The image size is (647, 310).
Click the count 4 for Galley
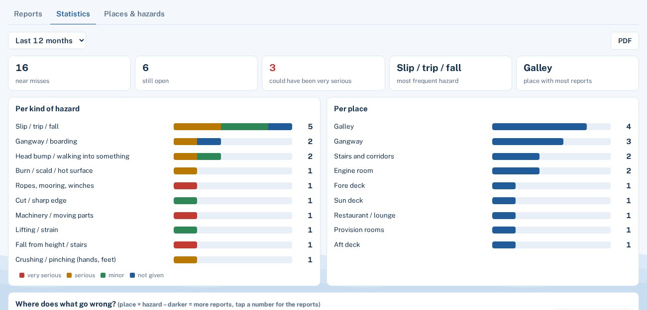629,127
